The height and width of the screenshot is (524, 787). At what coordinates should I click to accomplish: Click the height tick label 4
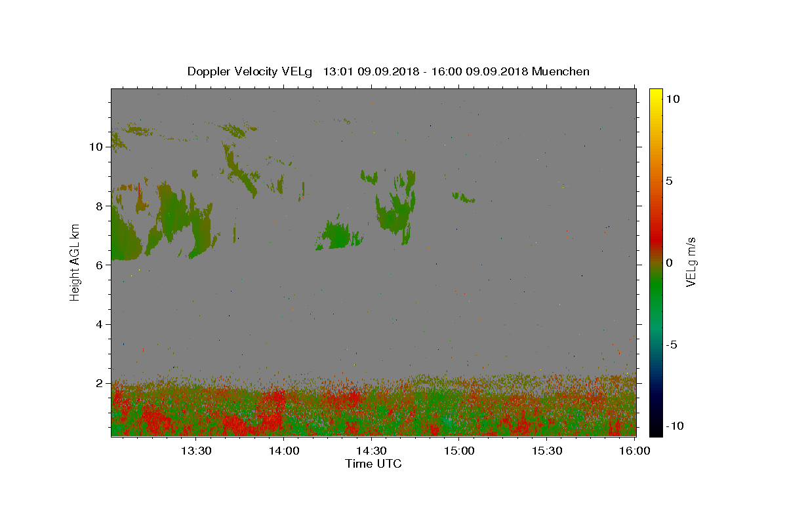tap(98, 324)
